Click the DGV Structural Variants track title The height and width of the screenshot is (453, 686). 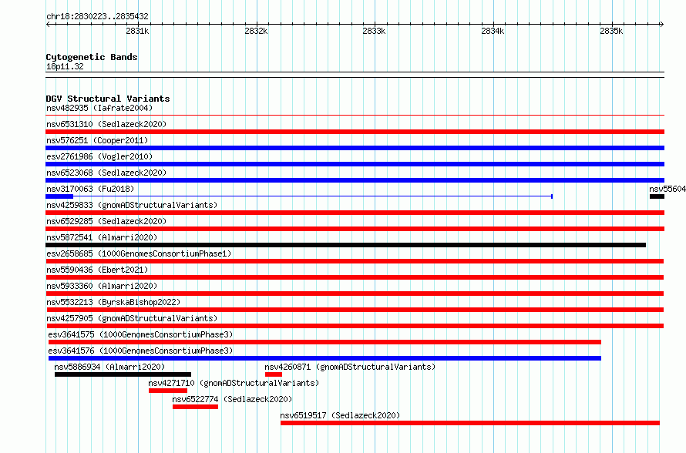(108, 99)
